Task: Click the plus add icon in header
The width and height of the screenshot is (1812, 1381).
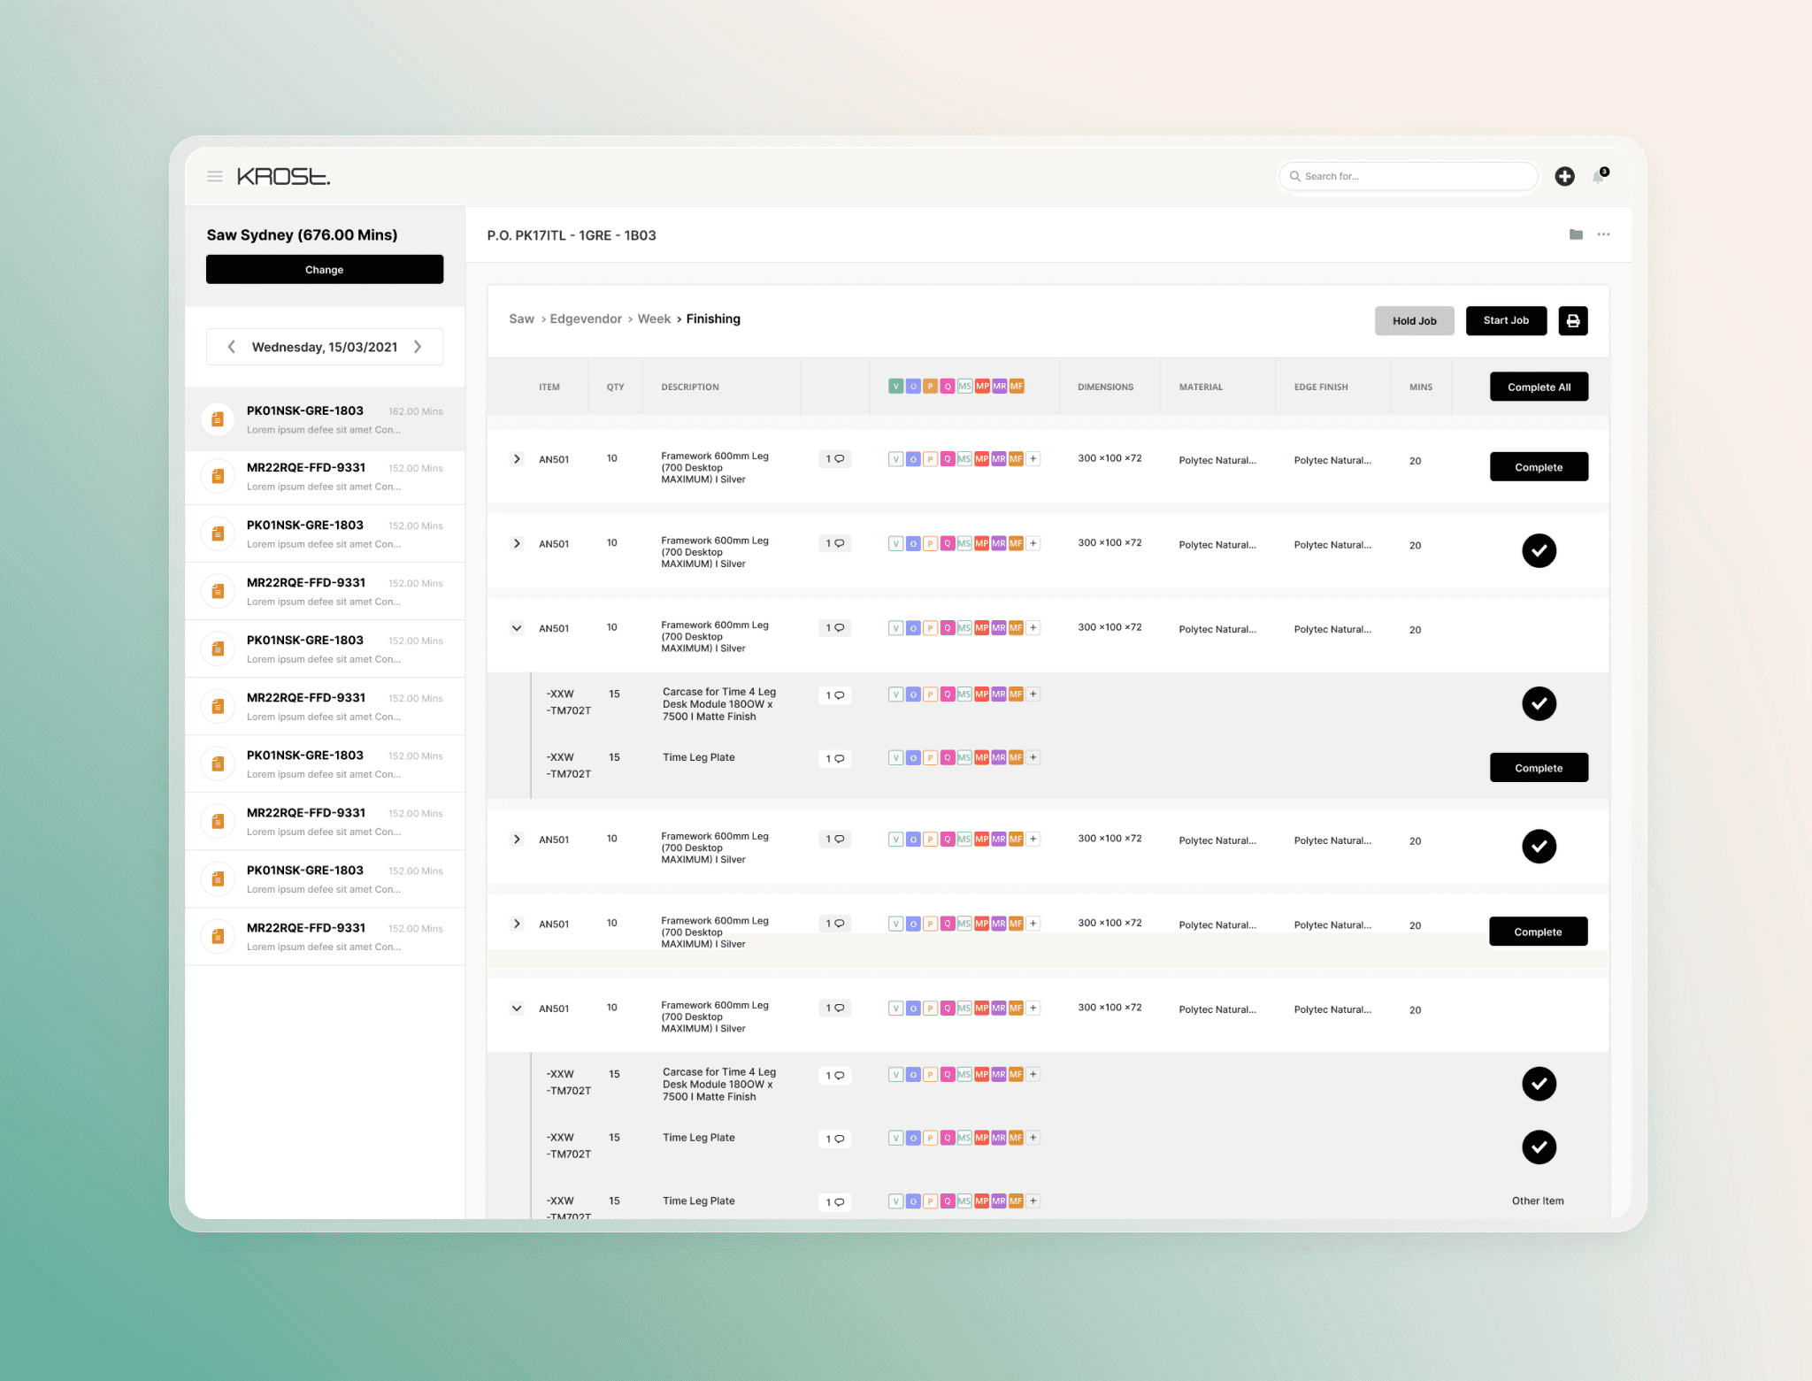Action: pos(1564,177)
